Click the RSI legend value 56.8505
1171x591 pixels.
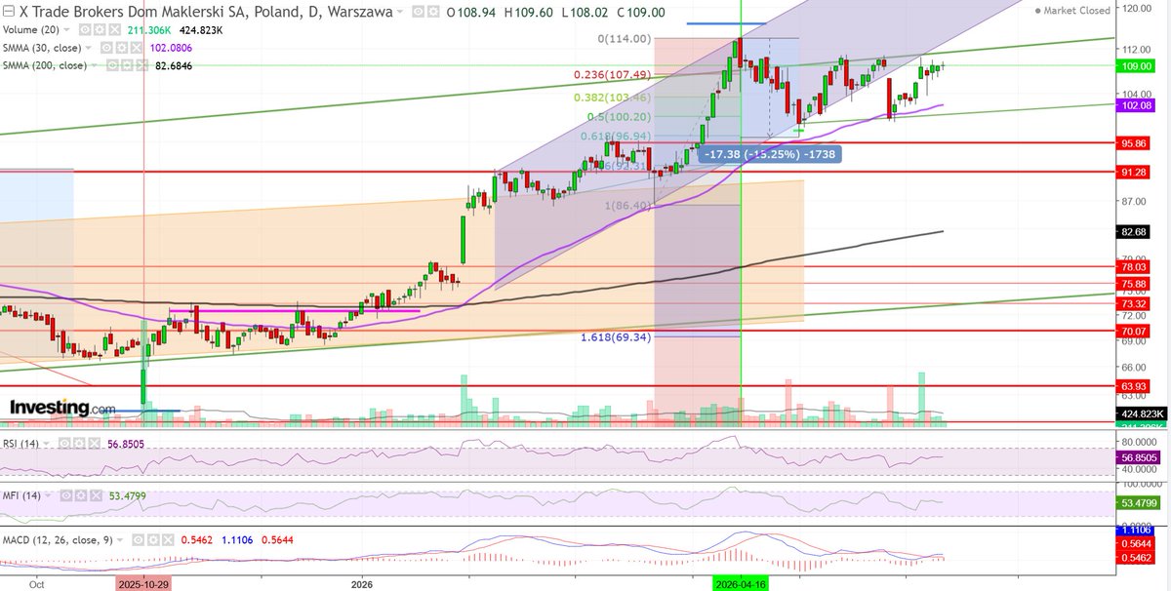tap(126, 444)
